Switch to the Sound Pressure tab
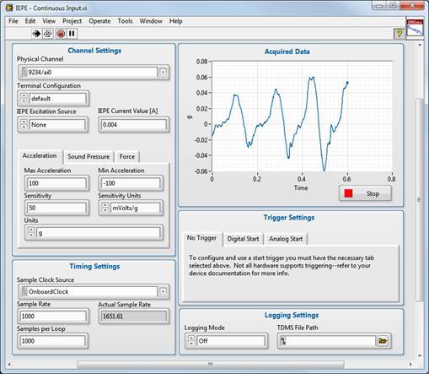Image resolution: width=429 pixels, height=374 pixels. (88, 156)
